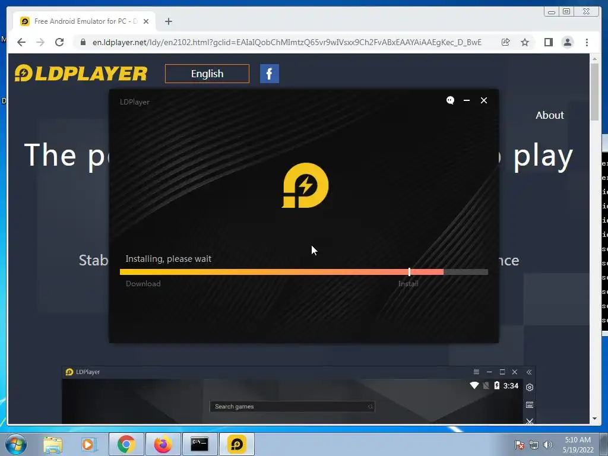Image resolution: width=608 pixels, height=456 pixels.
Task: Open hamburger menu in LDPlayer preview
Action: click(476, 372)
